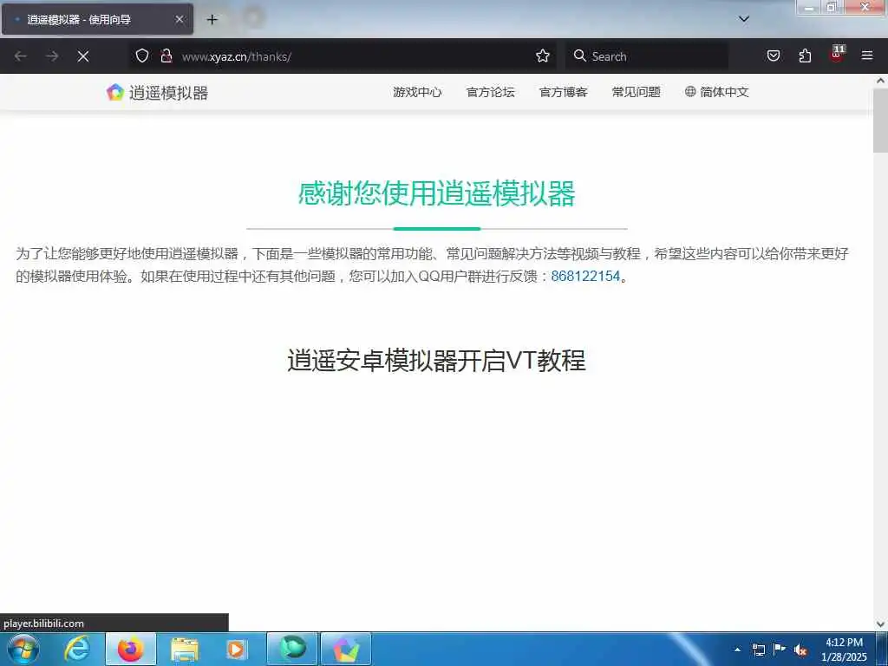Open the tracking protection shield icon
This screenshot has height=666, width=888.
point(142,55)
